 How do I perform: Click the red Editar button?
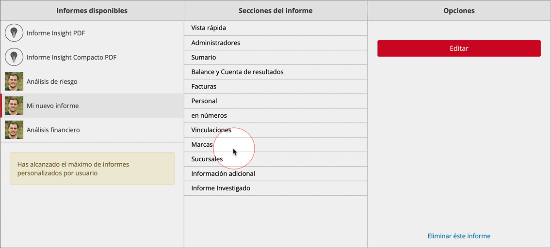[x=459, y=48]
